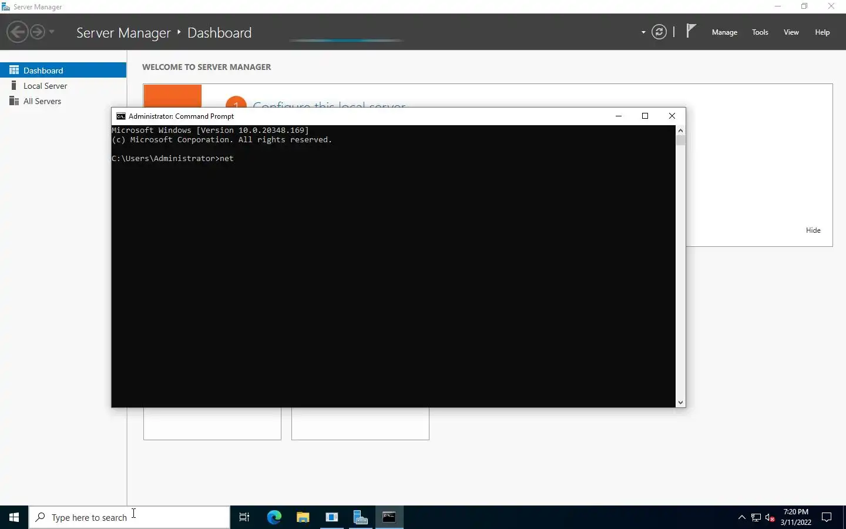Click the muted volume tray icon
This screenshot has height=529, width=846.
tap(770, 518)
